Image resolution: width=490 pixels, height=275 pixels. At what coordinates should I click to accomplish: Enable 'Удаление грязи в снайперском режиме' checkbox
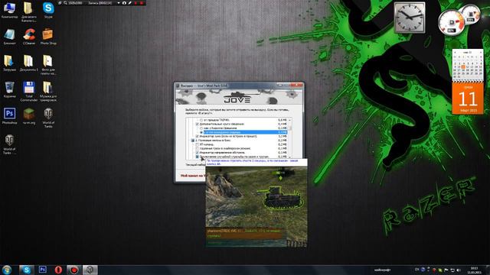[198, 148]
